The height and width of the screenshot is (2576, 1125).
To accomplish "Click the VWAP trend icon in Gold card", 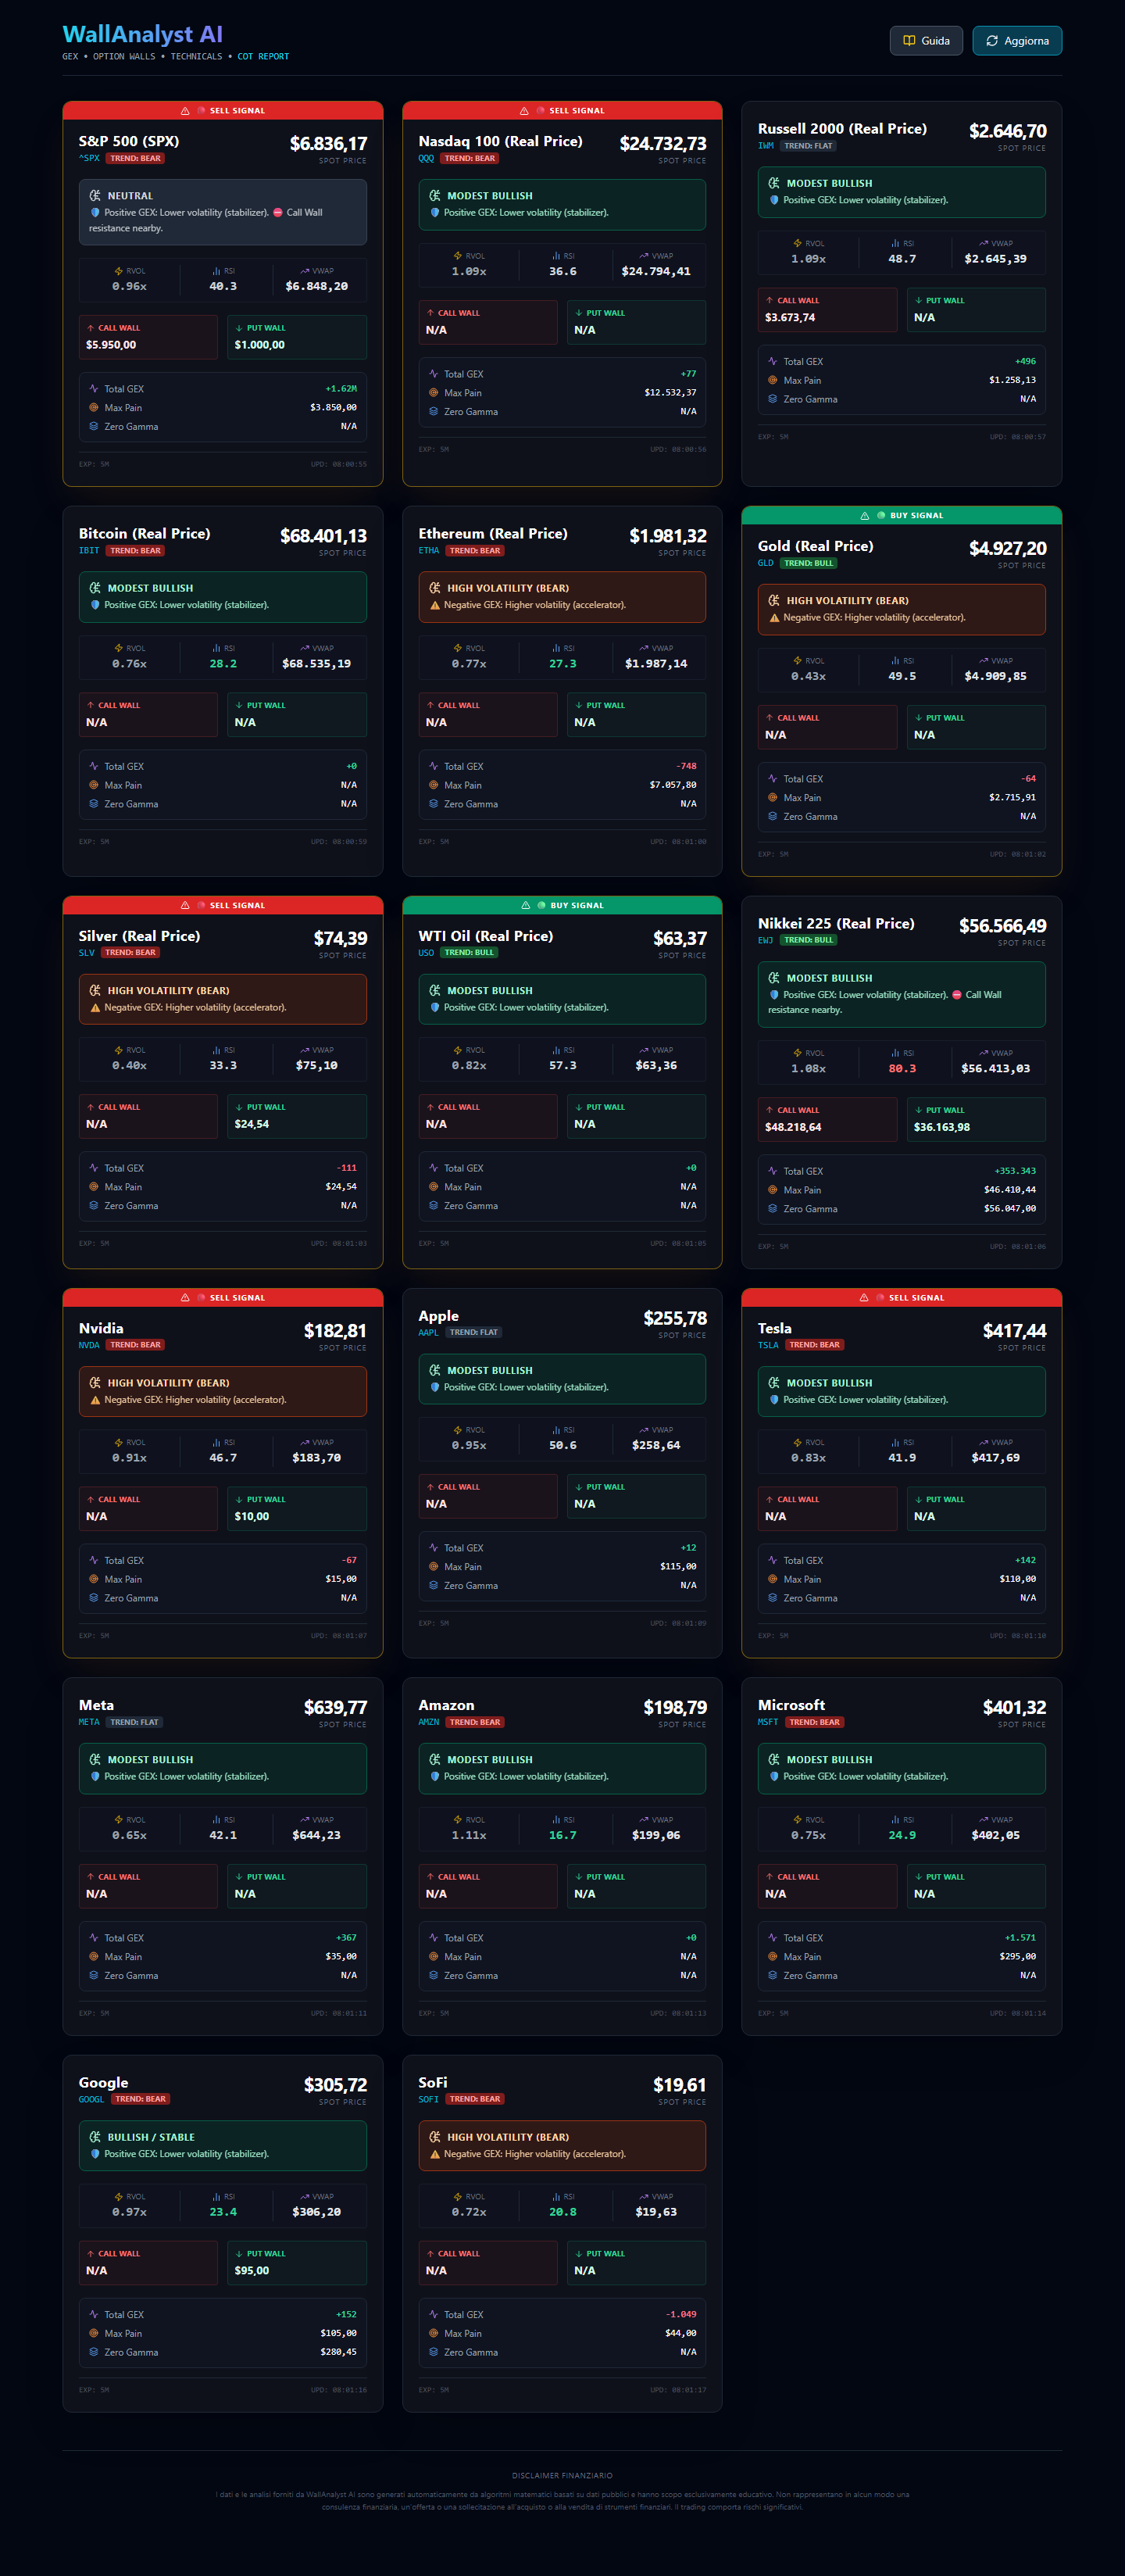I will click(984, 661).
